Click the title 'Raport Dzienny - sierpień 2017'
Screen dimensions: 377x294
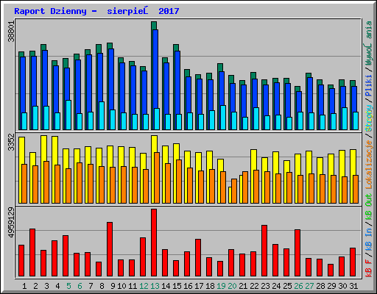pos(96,11)
